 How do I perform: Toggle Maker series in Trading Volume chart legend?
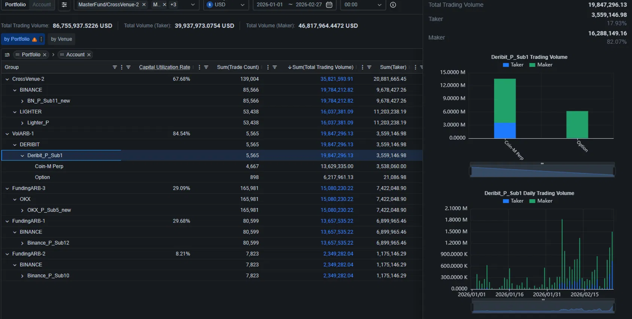(541, 65)
